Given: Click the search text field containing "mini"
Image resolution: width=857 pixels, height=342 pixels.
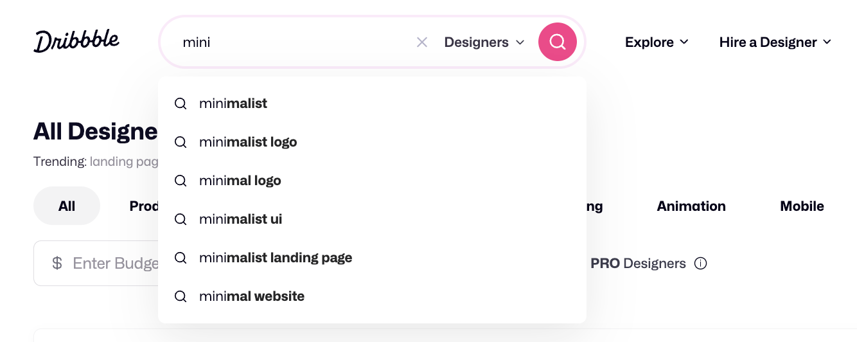Looking at the screenshot, I should click(296, 42).
